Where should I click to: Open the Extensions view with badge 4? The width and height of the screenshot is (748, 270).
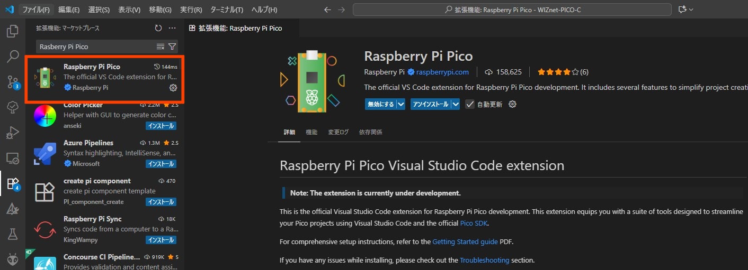13,183
